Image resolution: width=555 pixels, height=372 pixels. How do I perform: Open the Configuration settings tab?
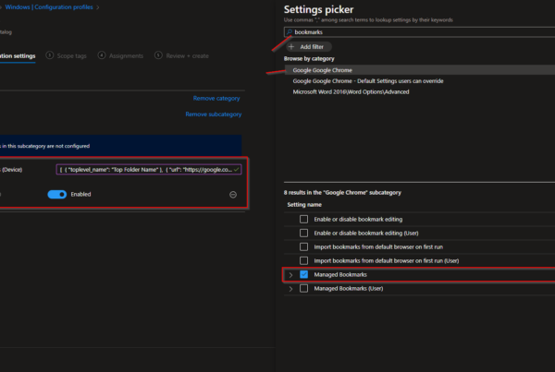click(x=17, y=55)
